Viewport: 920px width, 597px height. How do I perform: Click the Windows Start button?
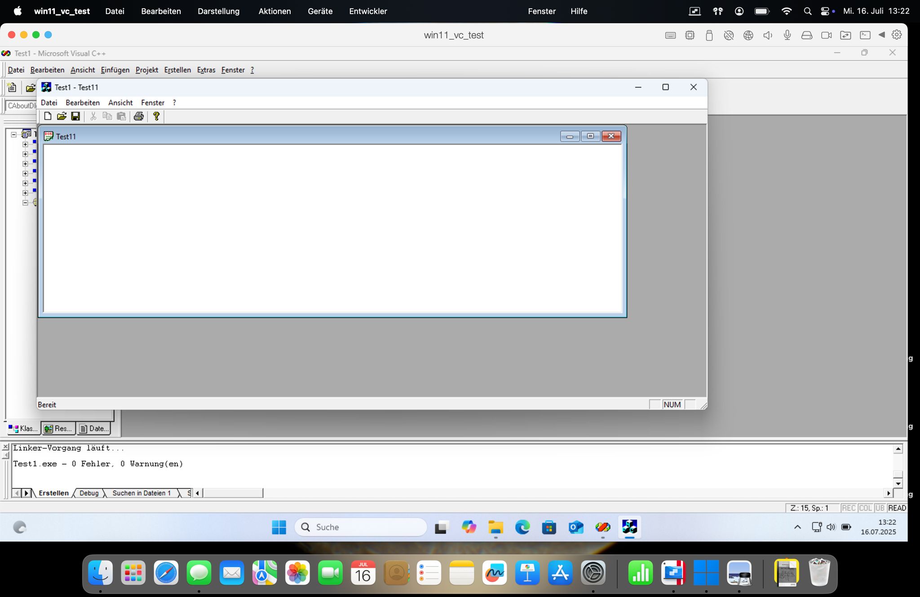coord(279,527)
